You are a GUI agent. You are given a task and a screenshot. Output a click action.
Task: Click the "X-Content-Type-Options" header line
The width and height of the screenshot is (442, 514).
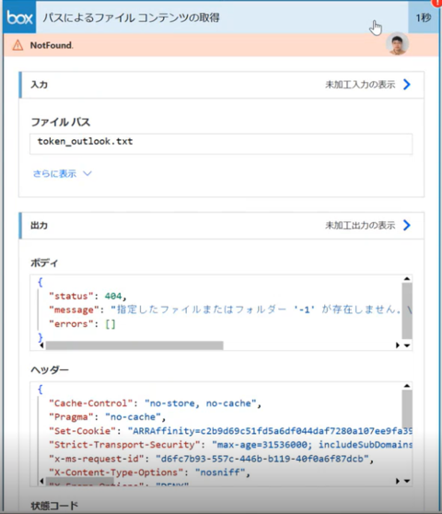coord(149,473)
